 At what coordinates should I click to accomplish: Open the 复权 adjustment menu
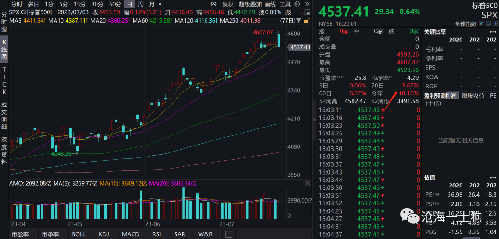228,5
